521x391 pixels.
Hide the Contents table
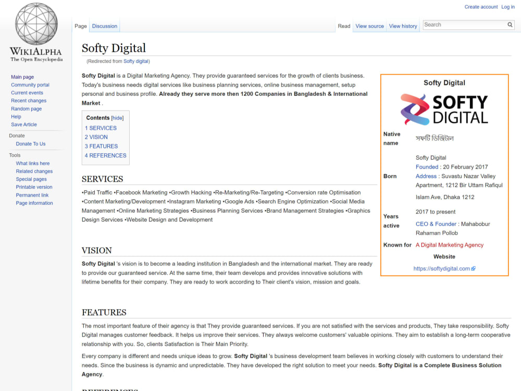tap(117, 118)
